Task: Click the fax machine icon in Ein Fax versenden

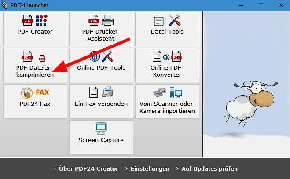Action: [107, 92]
